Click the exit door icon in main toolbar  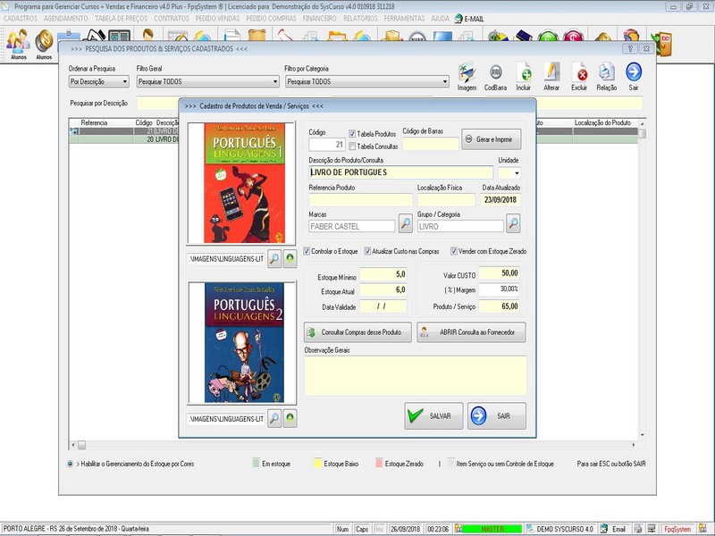(661, 44)
